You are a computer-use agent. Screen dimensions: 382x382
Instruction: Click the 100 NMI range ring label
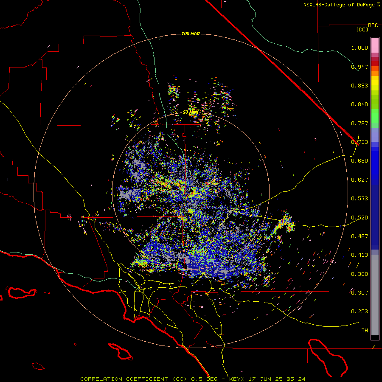(191, 34)
